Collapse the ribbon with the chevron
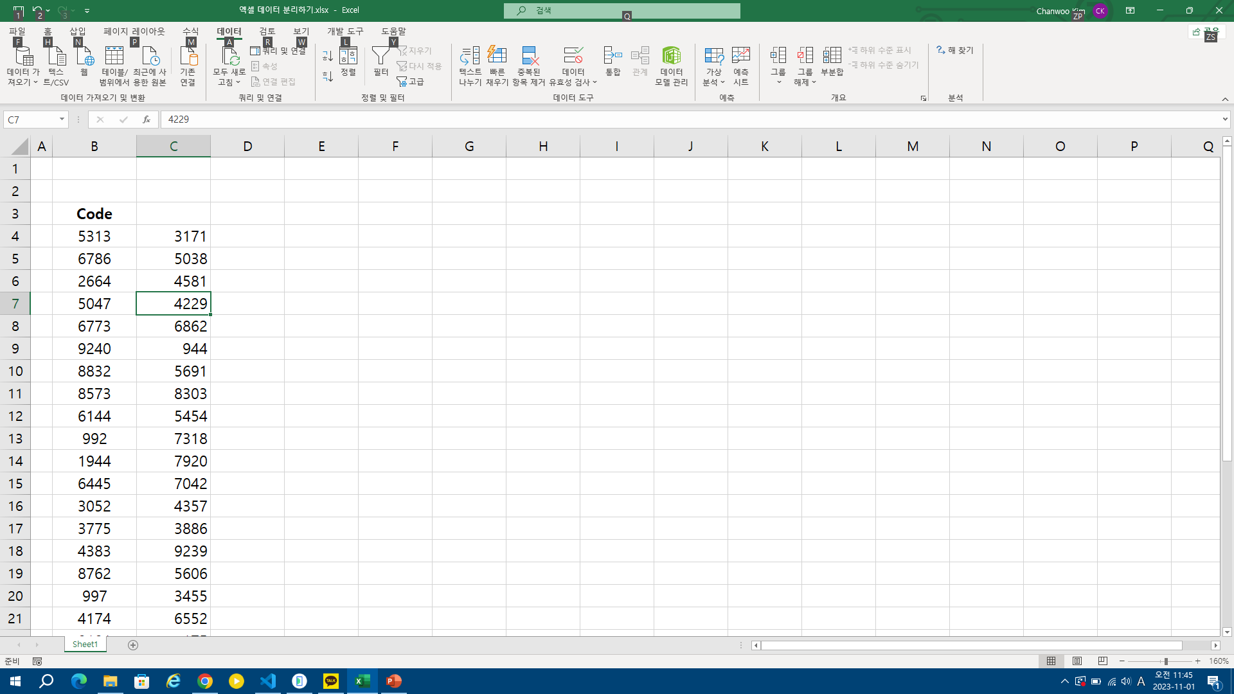This screenshot has width=1234, height=694. [x=1225, y=99]
